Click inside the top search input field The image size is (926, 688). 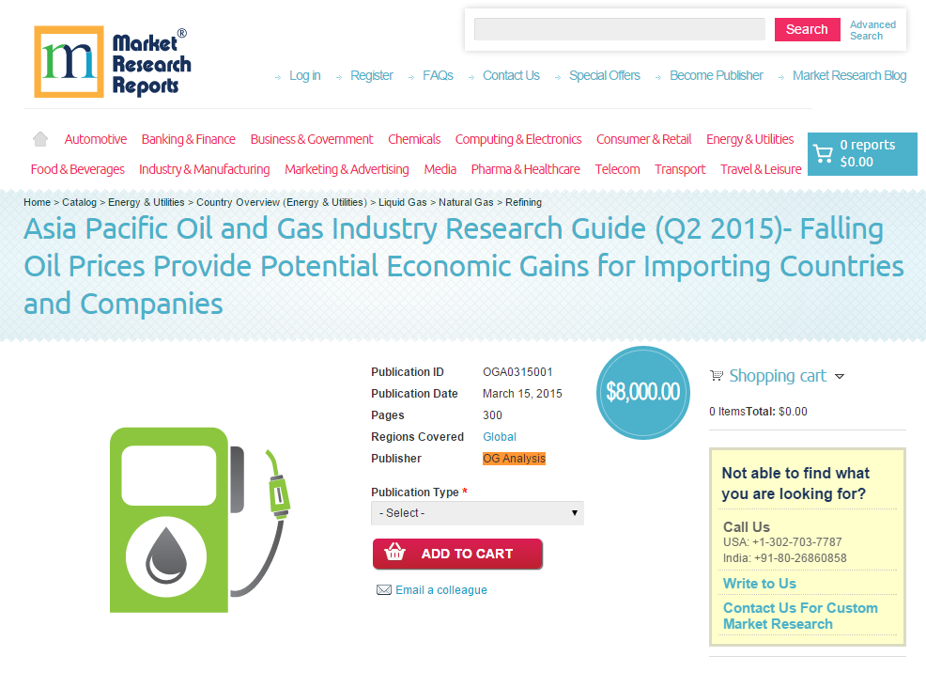619,29
